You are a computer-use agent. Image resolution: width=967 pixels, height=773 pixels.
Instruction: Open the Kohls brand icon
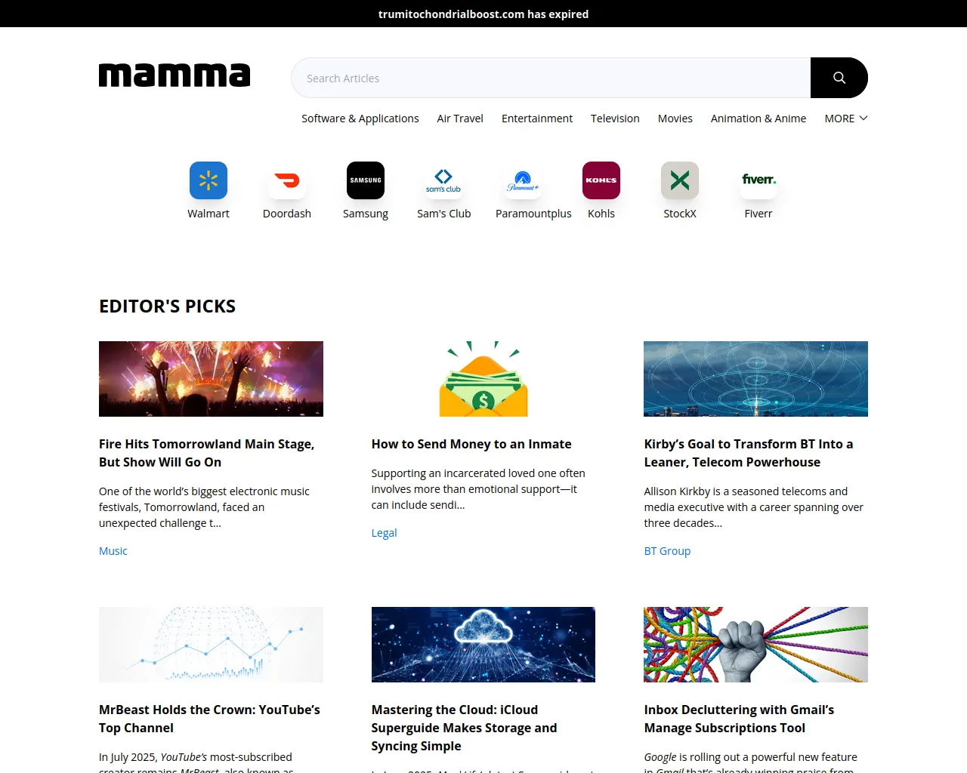[601, 180]
